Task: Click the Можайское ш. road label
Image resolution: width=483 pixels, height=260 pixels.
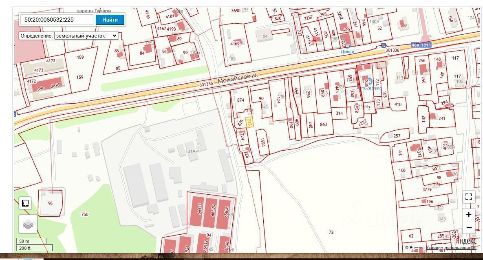Action: [237, 78]
